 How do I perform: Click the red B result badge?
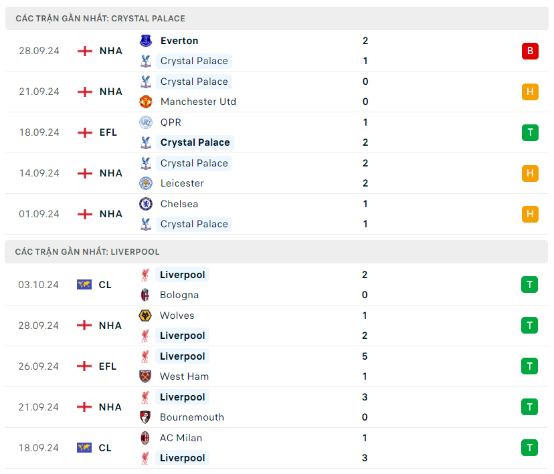pos(530,51)
